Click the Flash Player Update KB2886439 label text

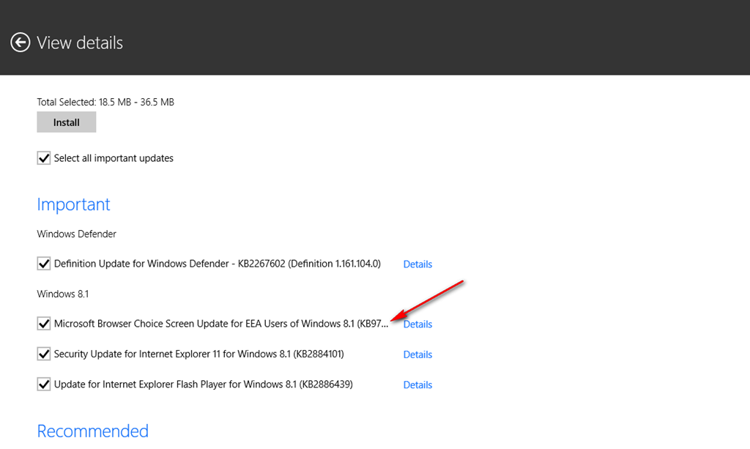(203, 385)
